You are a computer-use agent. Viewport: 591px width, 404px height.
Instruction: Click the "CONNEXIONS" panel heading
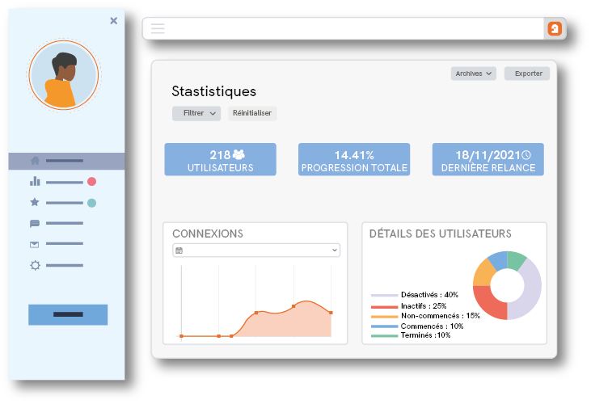coord(208,234)
